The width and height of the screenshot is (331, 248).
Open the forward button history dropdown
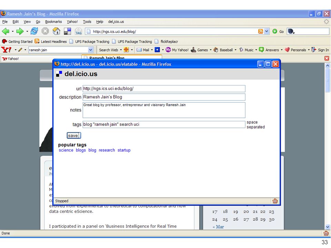pos(27,31)
